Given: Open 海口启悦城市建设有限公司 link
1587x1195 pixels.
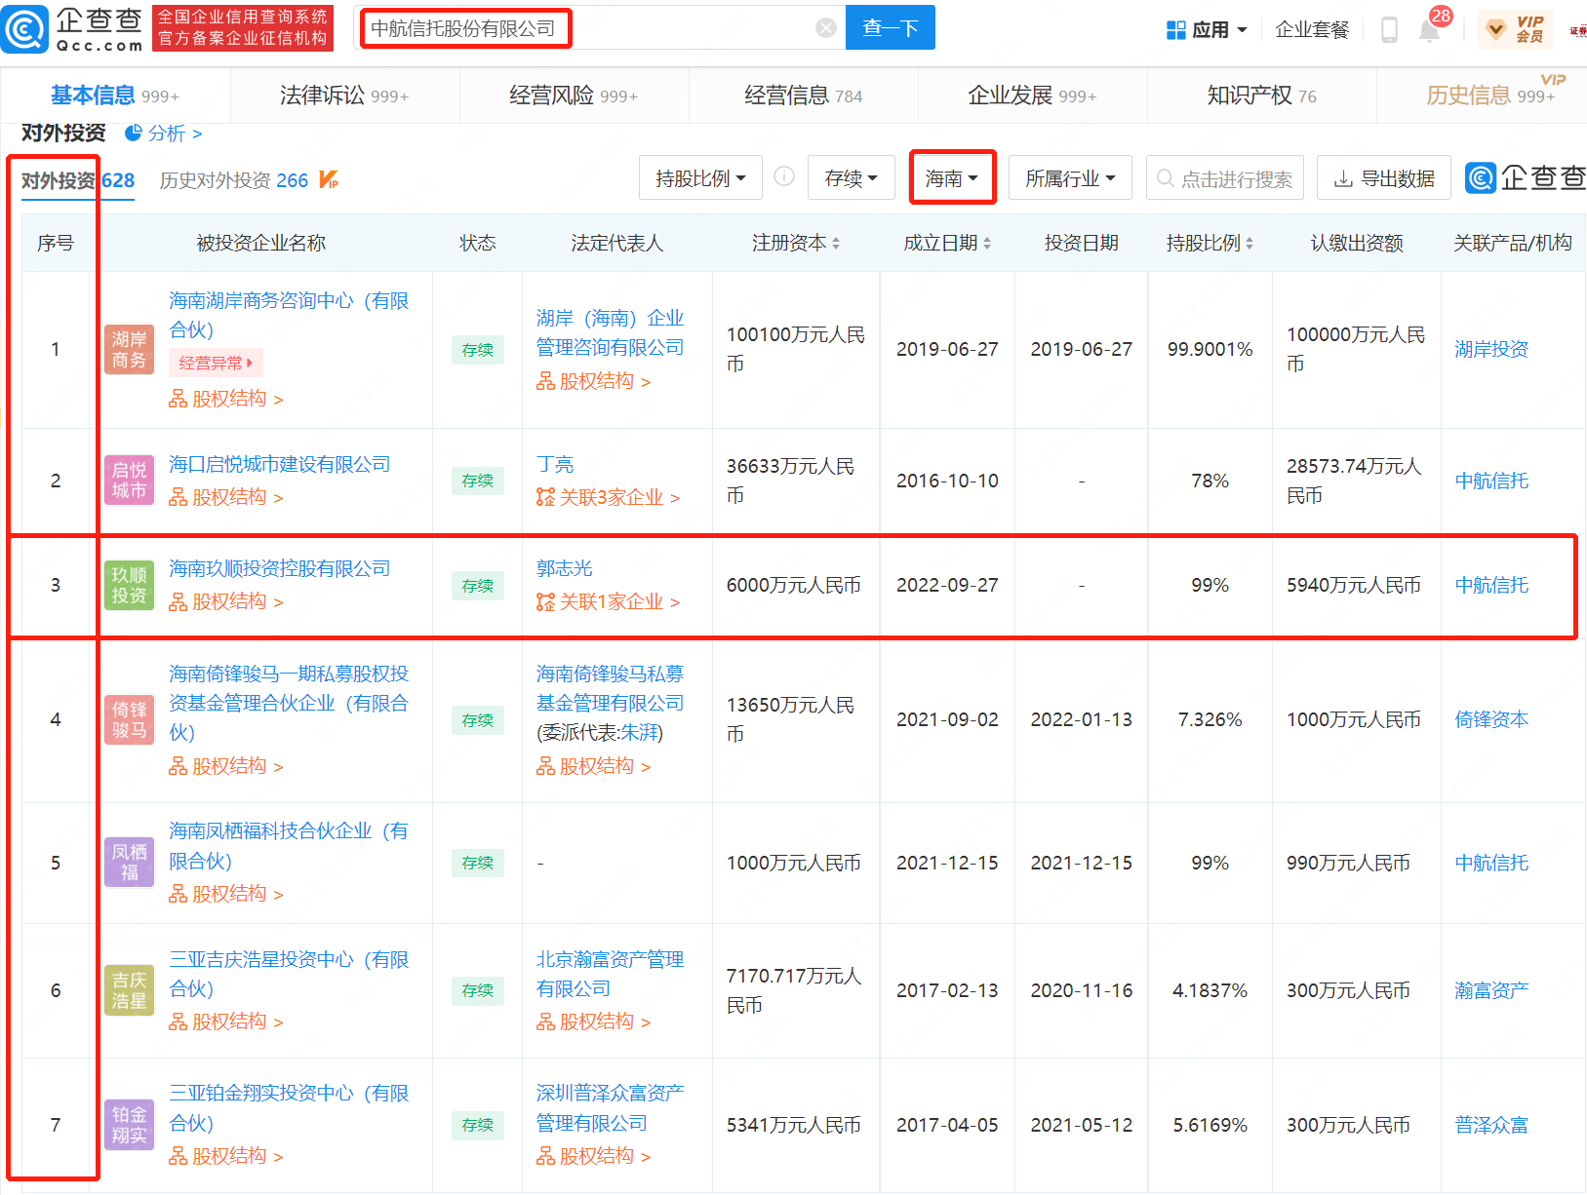Looking at the screenshot, I should [x=280, y=464].
